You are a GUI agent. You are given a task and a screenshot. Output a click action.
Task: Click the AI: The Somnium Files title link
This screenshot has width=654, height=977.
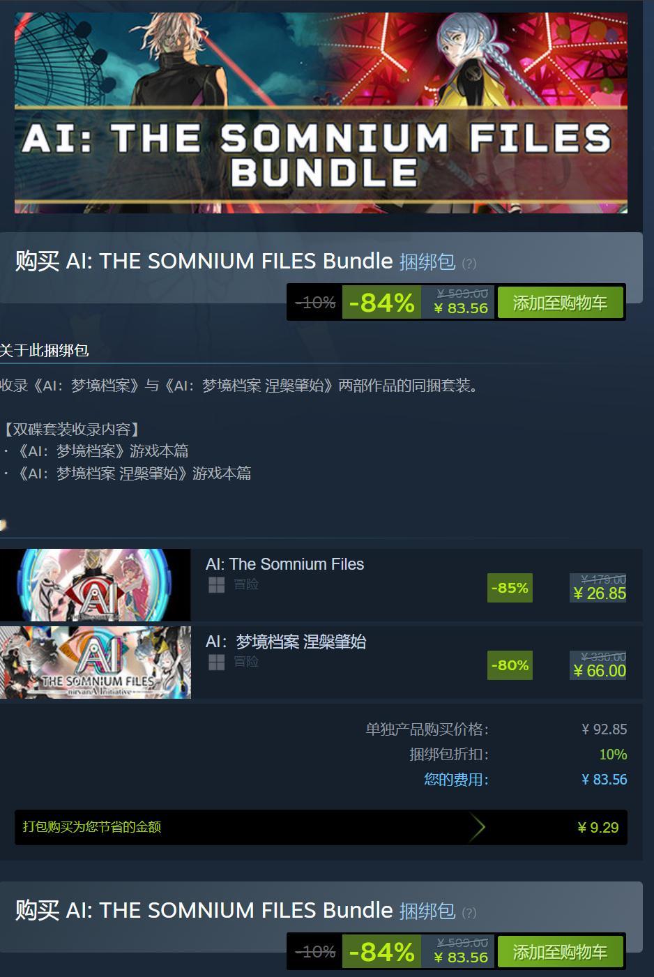click(284, 564)
